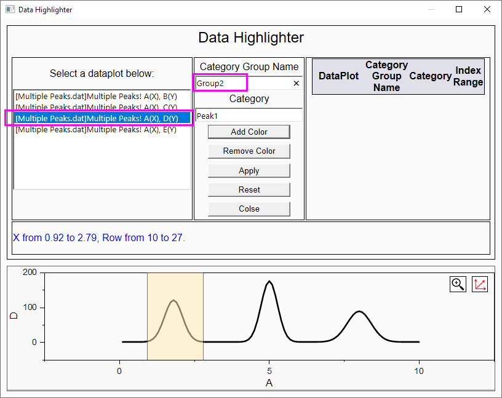Click the Data Highlighter title bar icon

(9, 9)
